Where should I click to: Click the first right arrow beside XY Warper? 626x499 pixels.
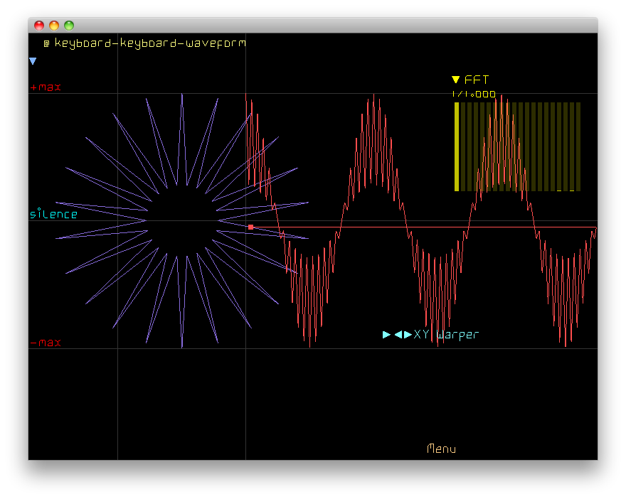tap(386, 334)
